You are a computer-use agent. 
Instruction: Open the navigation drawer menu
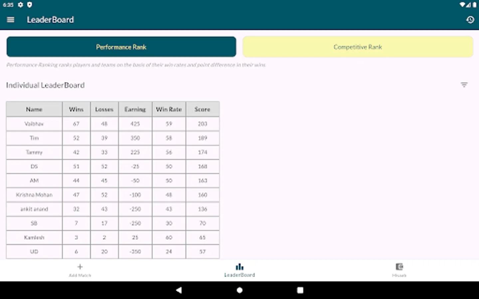click(x=10, y=20)
